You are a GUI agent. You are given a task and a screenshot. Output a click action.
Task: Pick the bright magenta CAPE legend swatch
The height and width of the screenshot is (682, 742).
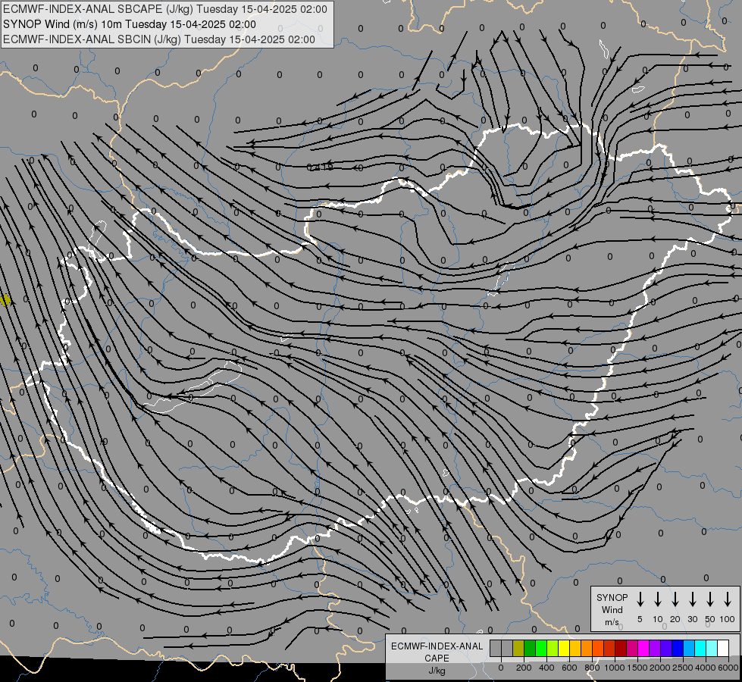point(643,648)
